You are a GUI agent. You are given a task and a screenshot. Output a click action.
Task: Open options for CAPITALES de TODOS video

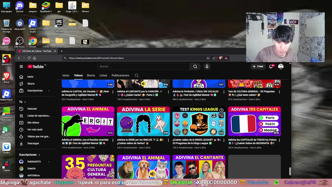point(279,140)
